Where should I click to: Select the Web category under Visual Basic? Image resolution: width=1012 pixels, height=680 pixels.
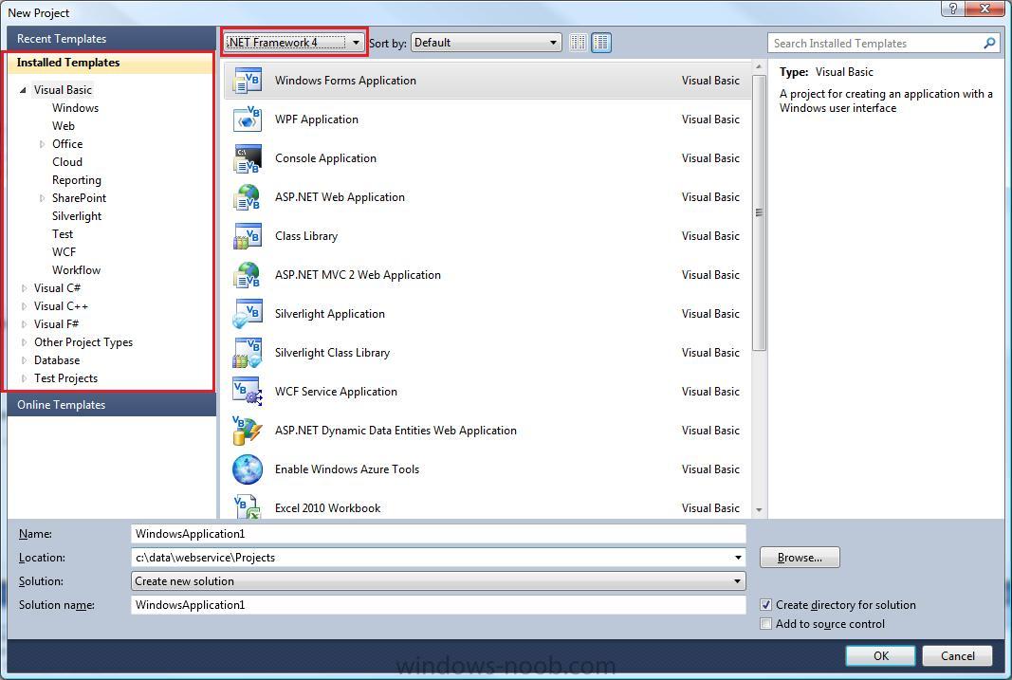[64, 126]
